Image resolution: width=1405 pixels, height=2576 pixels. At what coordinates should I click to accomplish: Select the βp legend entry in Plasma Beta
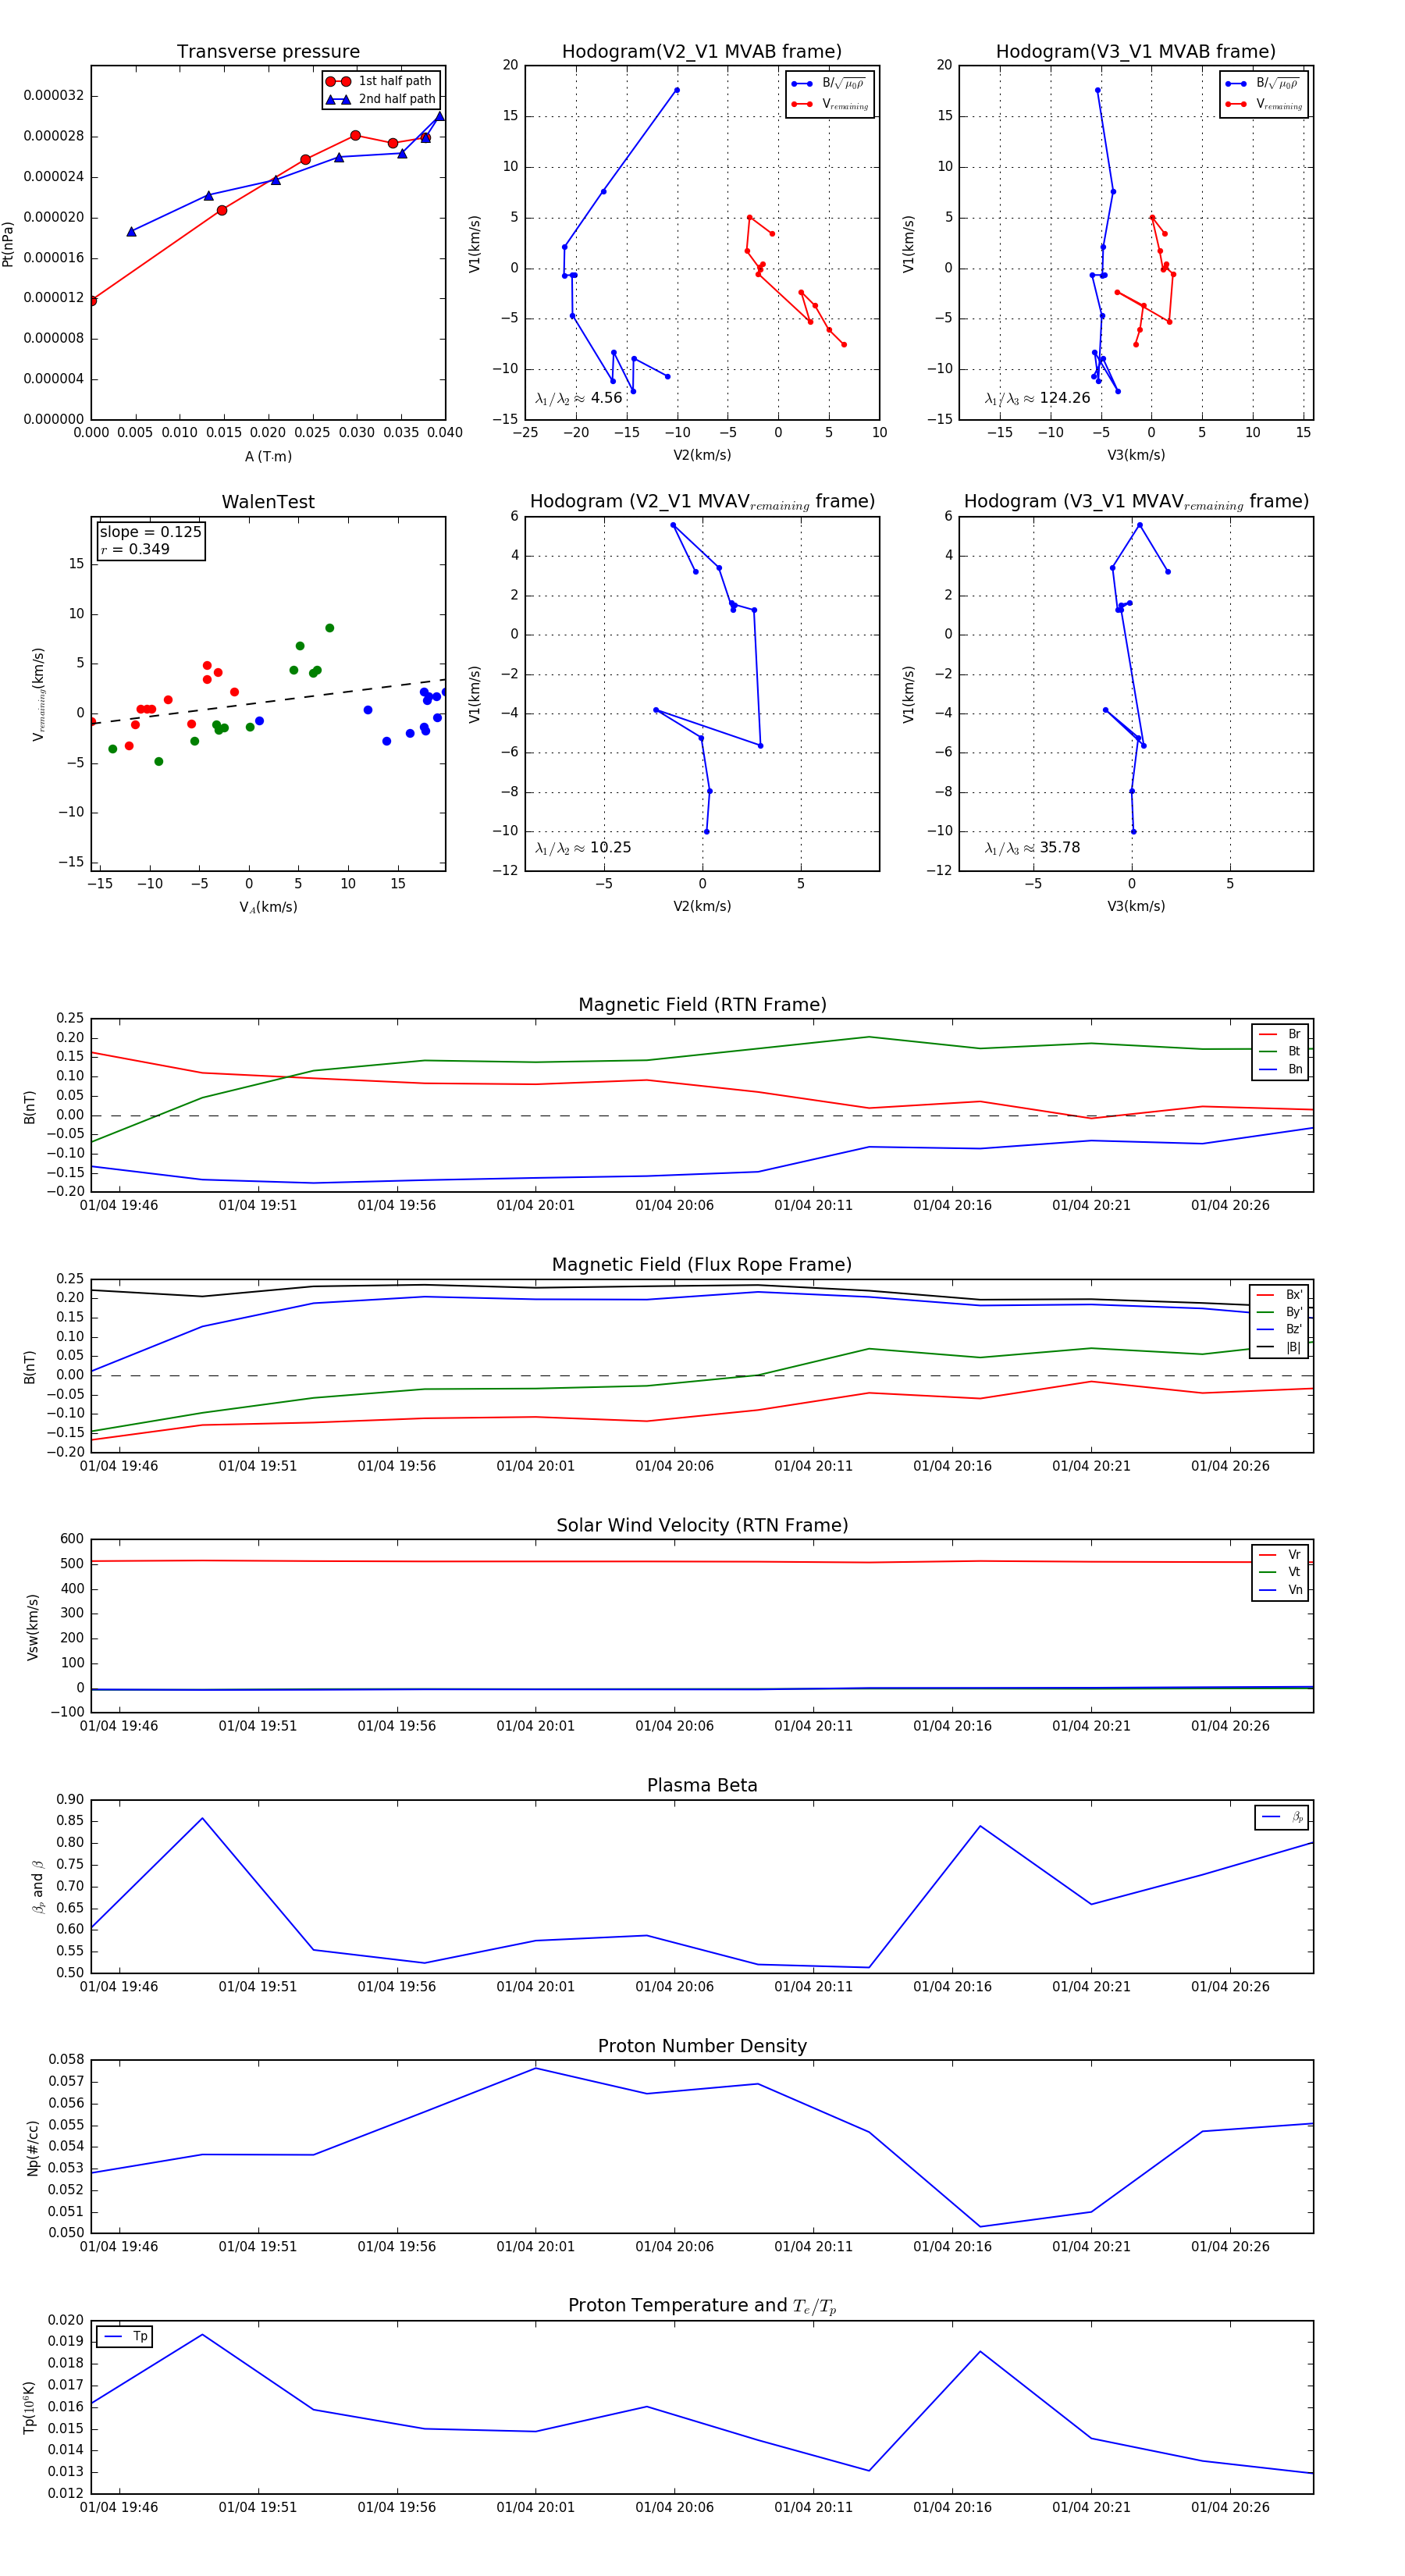(1282, 1817)
